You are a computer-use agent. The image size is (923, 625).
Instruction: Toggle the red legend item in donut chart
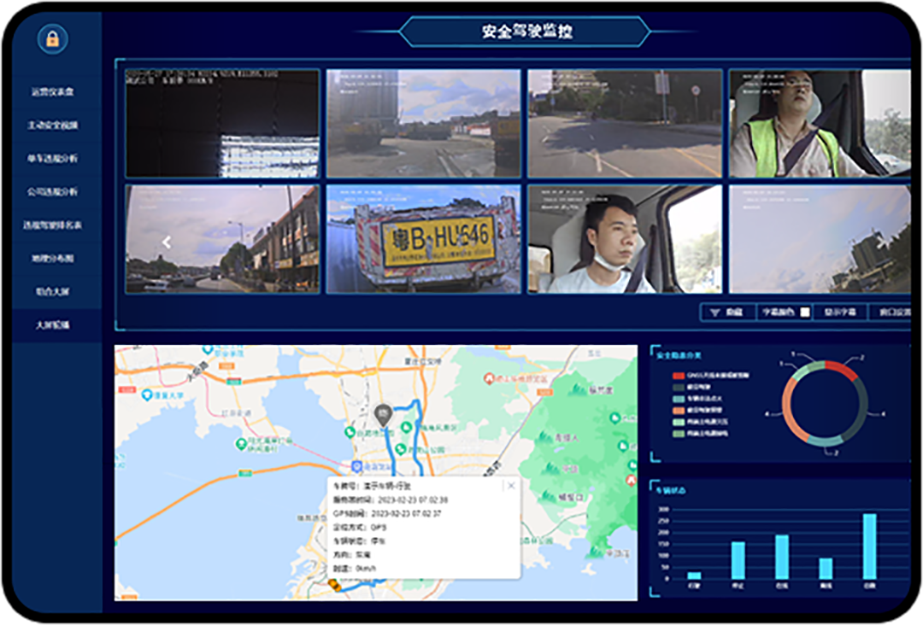[710, 375]
